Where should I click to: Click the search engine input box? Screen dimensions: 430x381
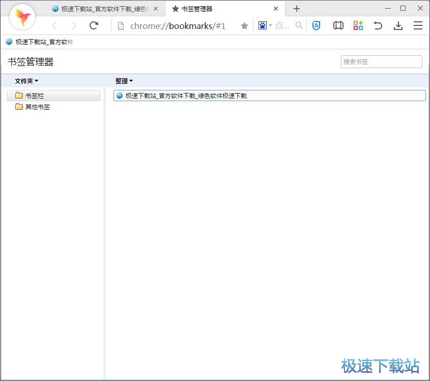point(282,26)
